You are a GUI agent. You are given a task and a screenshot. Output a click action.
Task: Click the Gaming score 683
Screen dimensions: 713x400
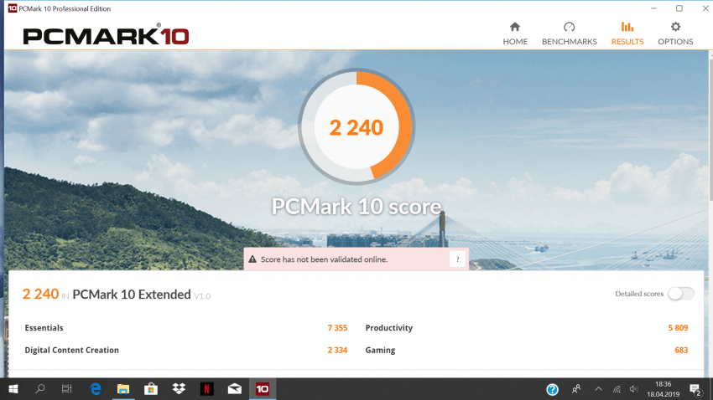[681, 350]
